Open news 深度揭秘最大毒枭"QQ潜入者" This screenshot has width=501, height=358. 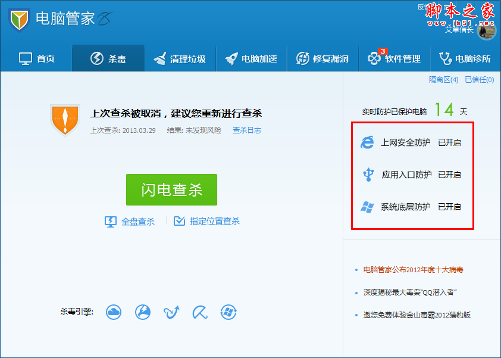coord(410,292)
